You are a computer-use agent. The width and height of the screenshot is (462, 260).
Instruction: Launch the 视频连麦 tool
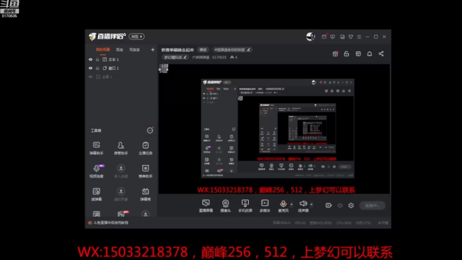96,171
